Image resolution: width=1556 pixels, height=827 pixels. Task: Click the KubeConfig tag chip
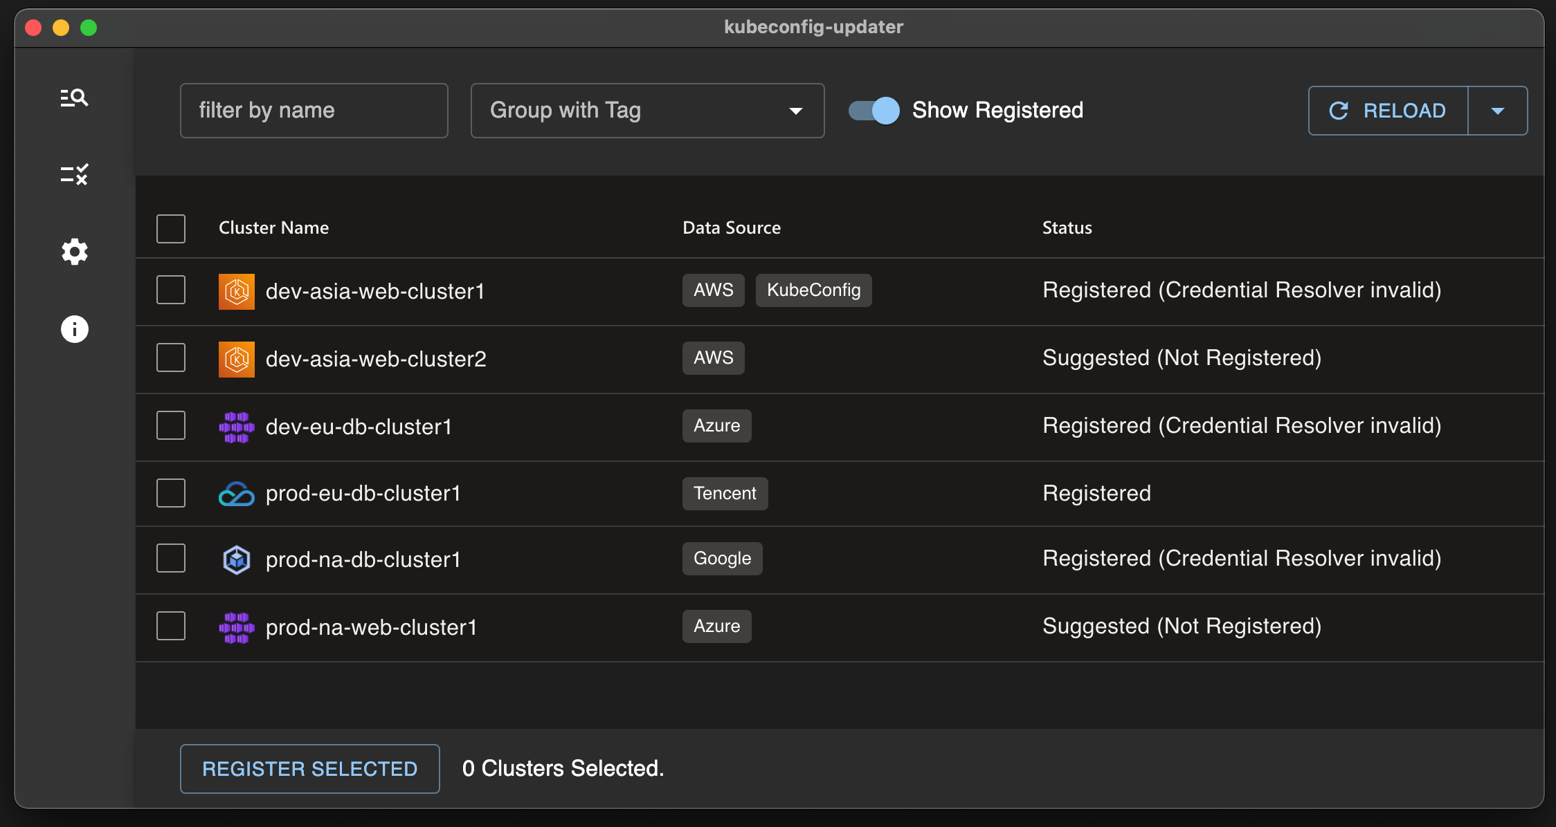click(813, 290)
